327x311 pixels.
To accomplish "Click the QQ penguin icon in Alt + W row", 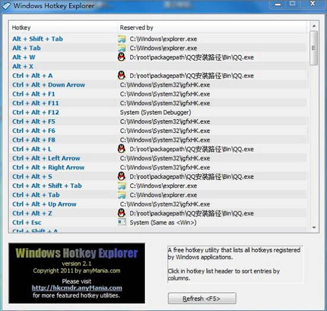I will (121, 57).
